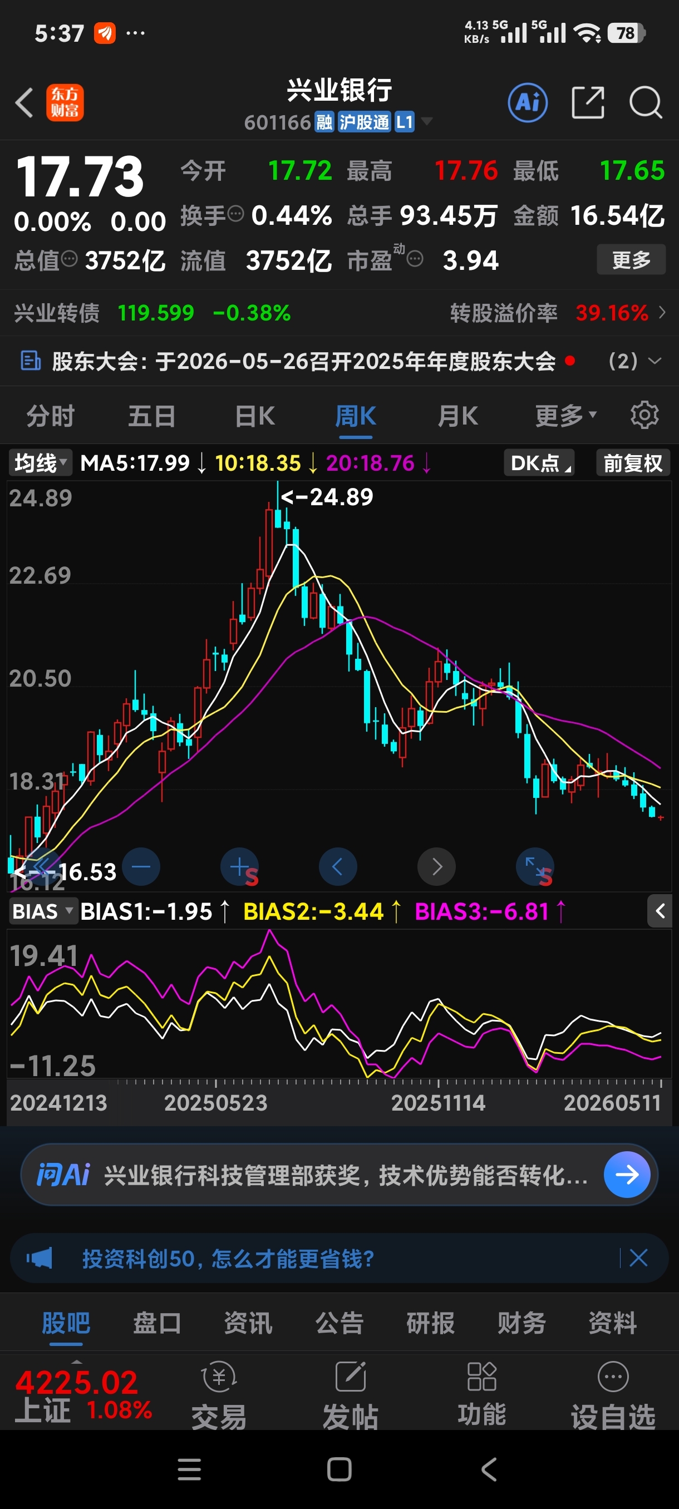
Task: Tap the 市盈 info circle icon
Action: (x=415, y=259)
